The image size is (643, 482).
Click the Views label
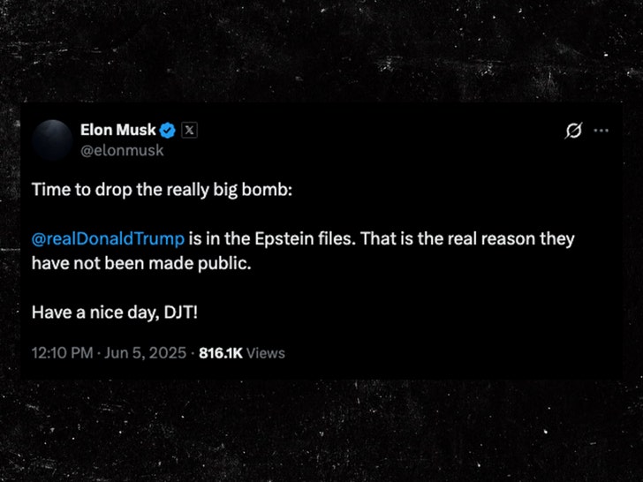(x=265, y=353)
